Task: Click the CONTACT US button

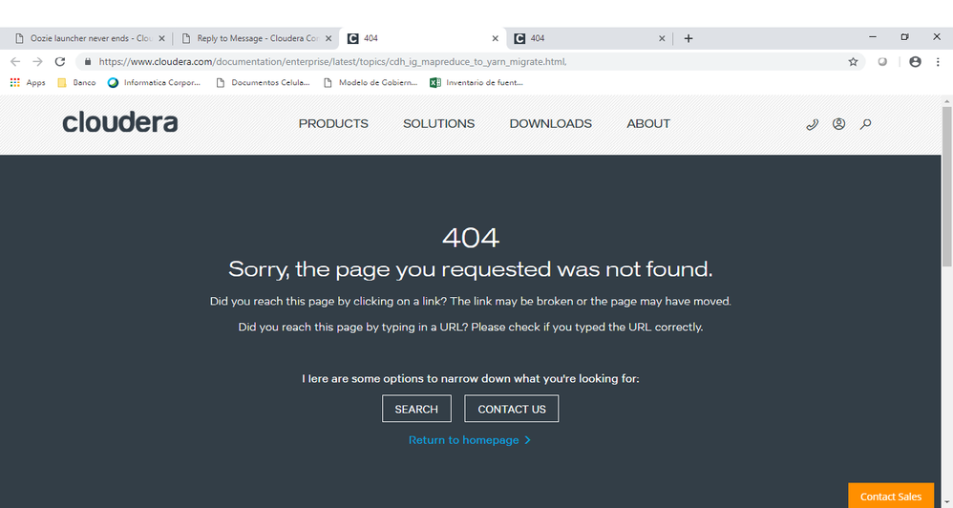Action: tap(512, 409)
